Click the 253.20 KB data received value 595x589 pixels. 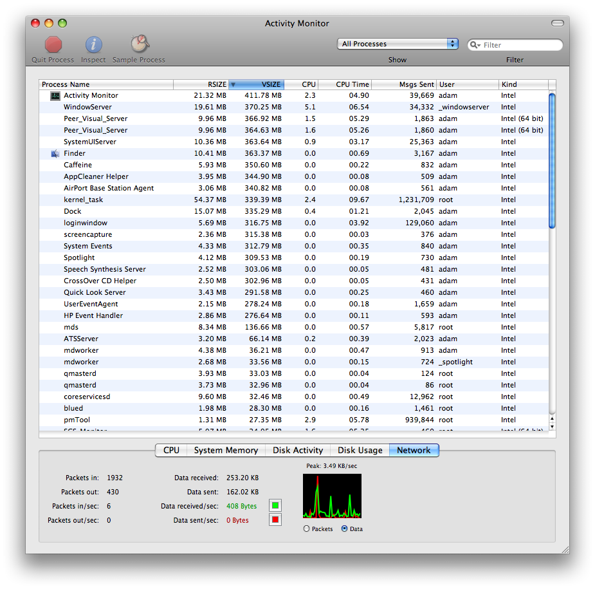(243, 478)
